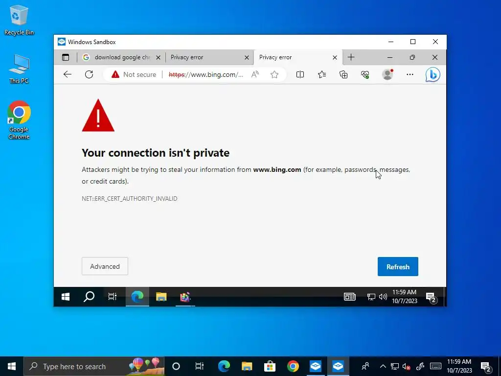Viewport: 501px width, 376px height.
Task: Open the Recycle Bin desktop icon
Action: click(x=19, y=20)
